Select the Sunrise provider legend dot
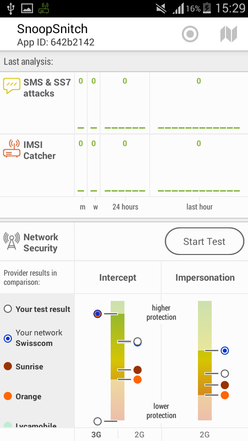Viewport: 248px width, 441px height. (x=8, y=366)
